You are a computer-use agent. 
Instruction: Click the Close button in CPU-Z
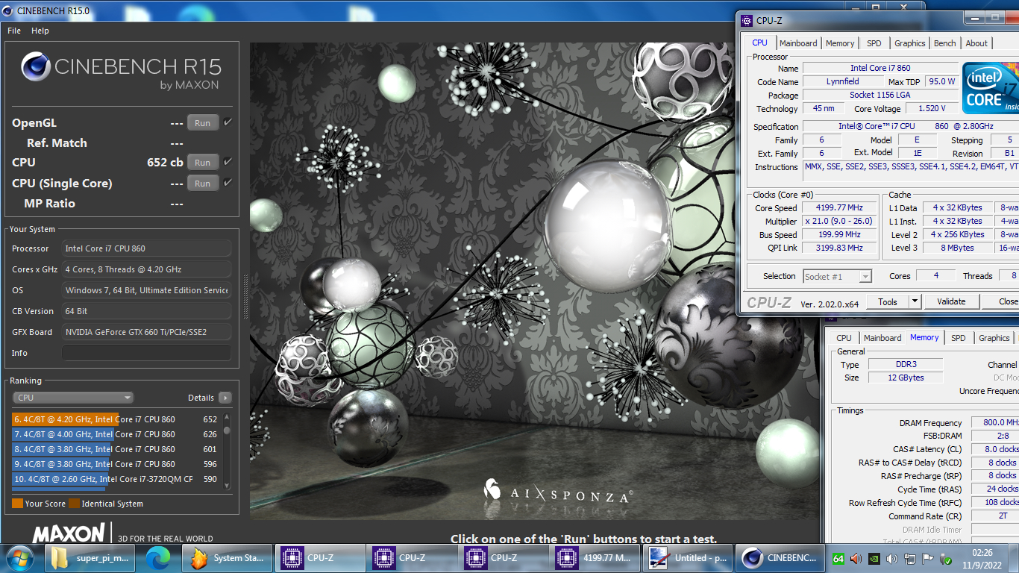[1000, 301]
